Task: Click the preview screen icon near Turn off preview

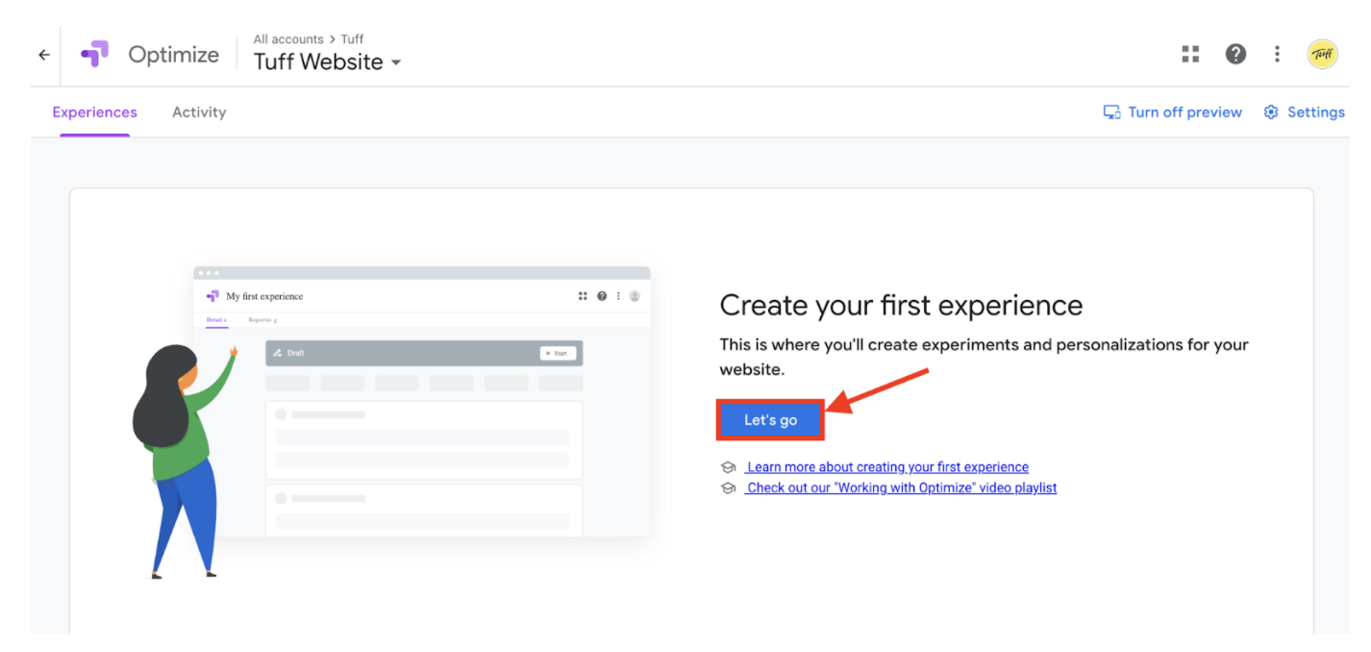Action: (x=1111, y=112)
